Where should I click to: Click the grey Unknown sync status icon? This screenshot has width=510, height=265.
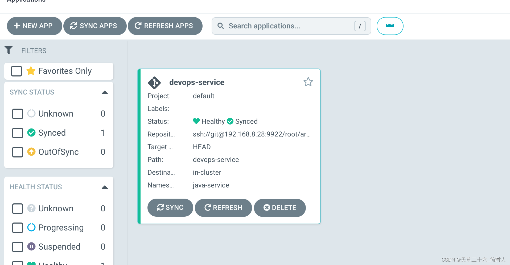[x=31, y=113]
